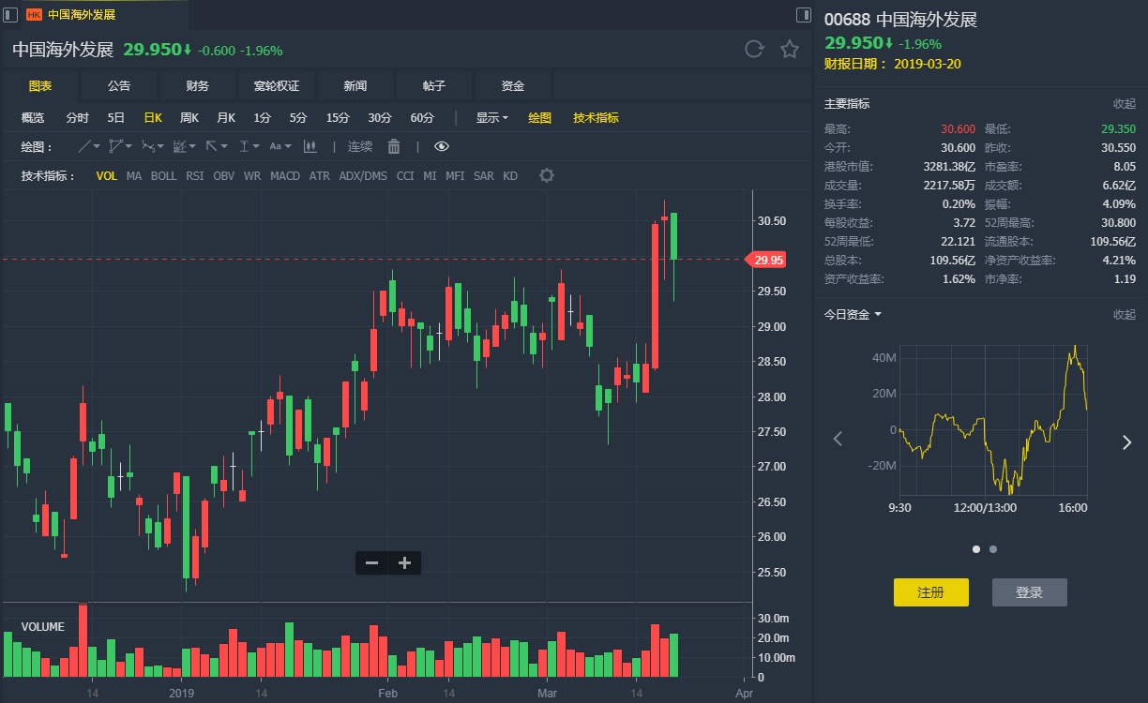Zoom out the chart with minus button
The width and height of the screenshot is (1148, 703).
[371, 562]
